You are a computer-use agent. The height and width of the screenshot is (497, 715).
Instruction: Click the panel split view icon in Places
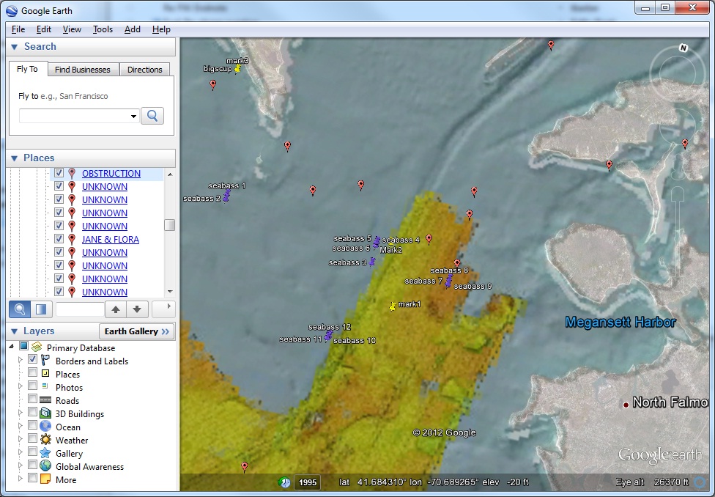41,309
